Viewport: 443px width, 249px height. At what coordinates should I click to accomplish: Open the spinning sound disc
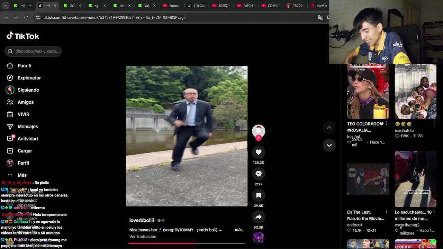(259, 238)
